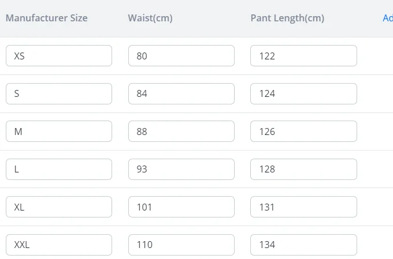The image size is (393, 259).
Task: Click the pant length field showing 124
Action: click(x=303, y=93)
